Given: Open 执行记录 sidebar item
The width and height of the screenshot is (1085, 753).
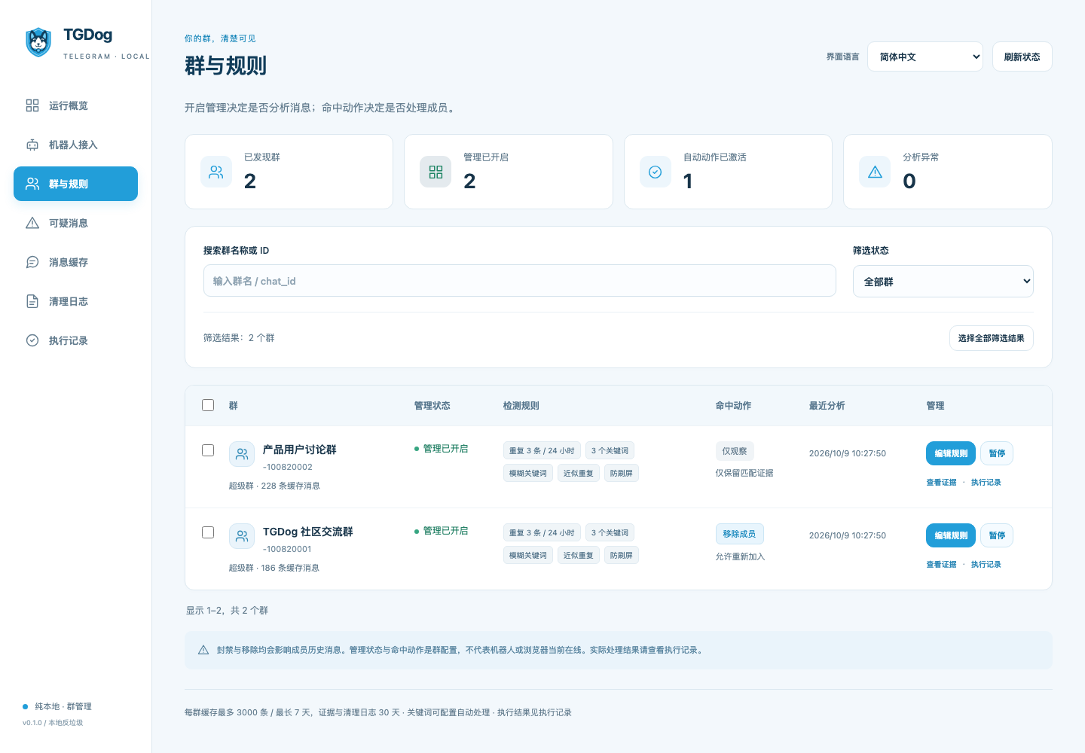Looking at the screenshot, I should pos(75,340).
